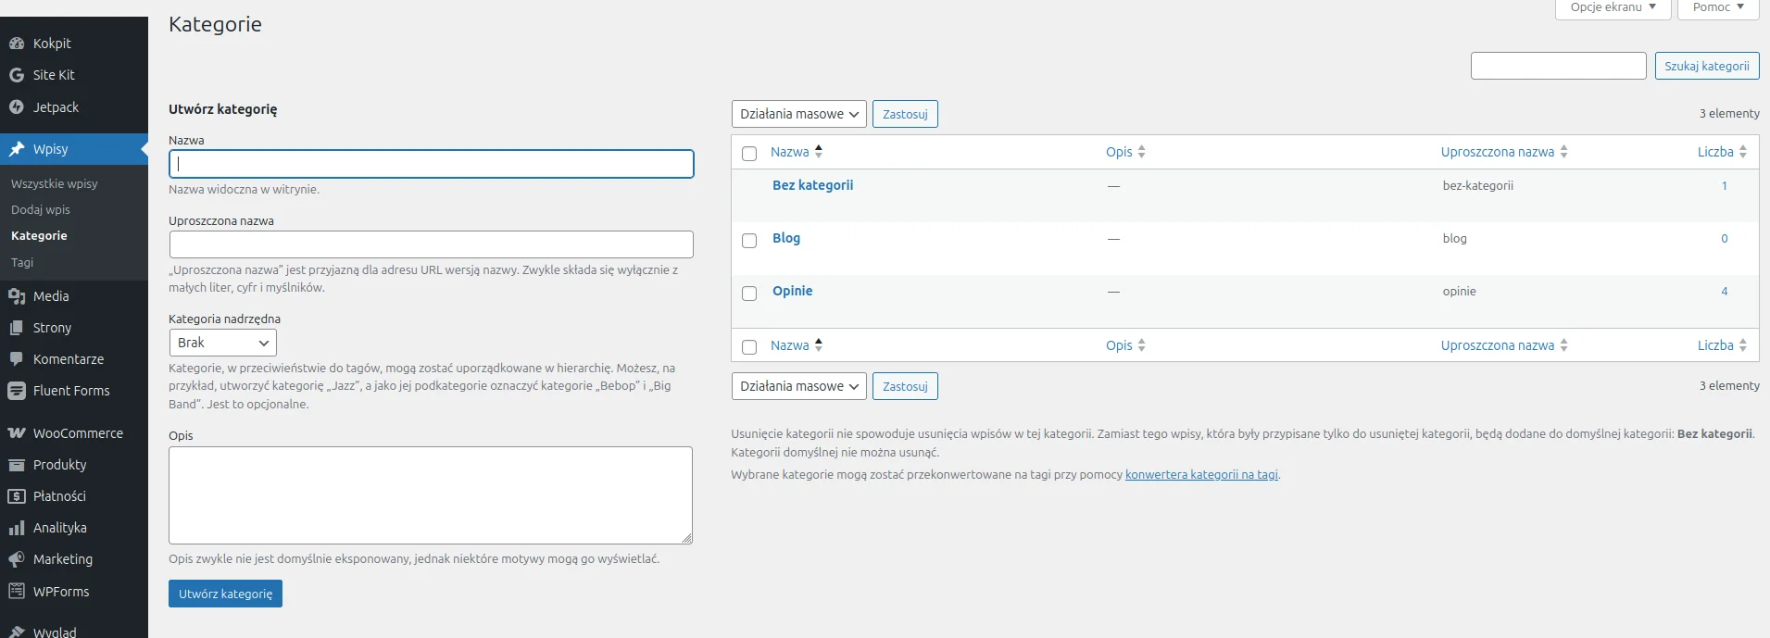The width and height of the screenshot is (1770, 638).
Task: Open Dodaj wpis submenu item
Action: click(x=41, y=210)
